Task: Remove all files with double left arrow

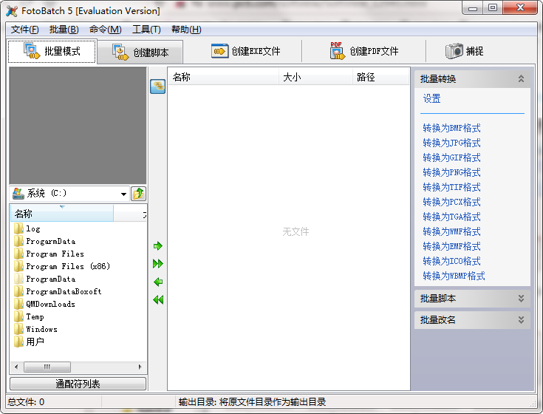Action: (x=158, y=299)
